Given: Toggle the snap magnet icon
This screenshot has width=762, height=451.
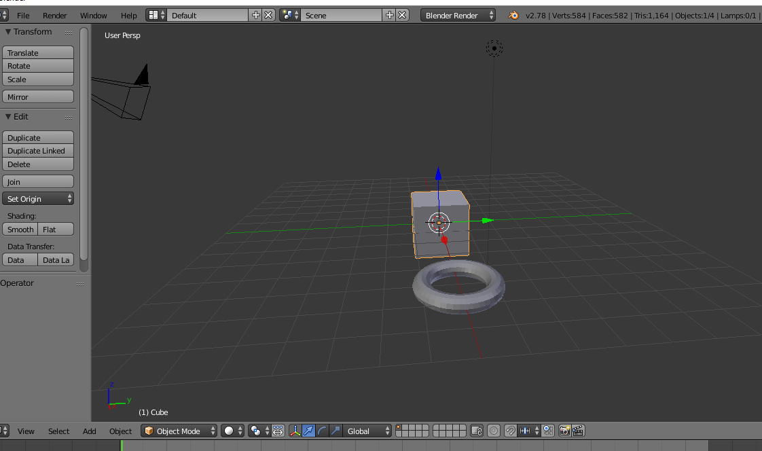Looking at the screenshot, I should [x=510, y=431].
